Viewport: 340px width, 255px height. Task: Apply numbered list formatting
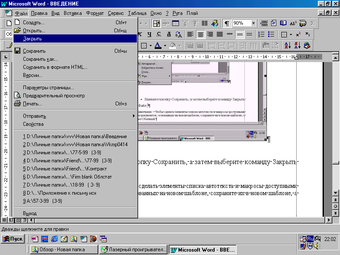(x=261, y=34)
